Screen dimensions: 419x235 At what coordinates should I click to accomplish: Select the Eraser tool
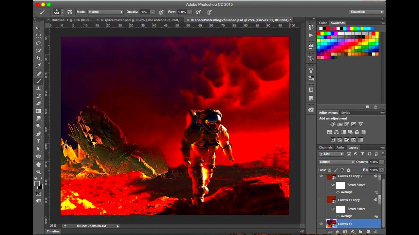click(x=39, y=103)
